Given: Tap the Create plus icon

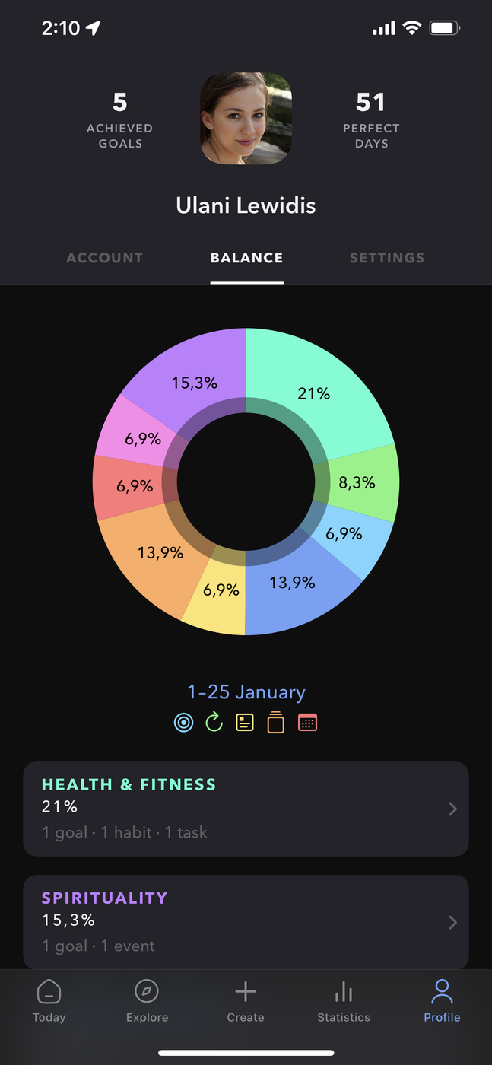Looking at the screenshot, I should pyautogui.click(x=245, y=992).
